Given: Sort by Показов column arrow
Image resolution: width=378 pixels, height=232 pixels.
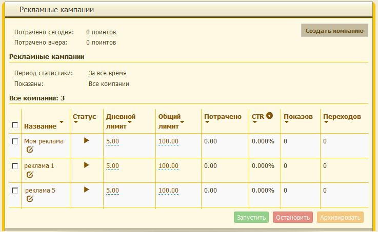Looking at the screenshot, I should (x=287, y=122).
